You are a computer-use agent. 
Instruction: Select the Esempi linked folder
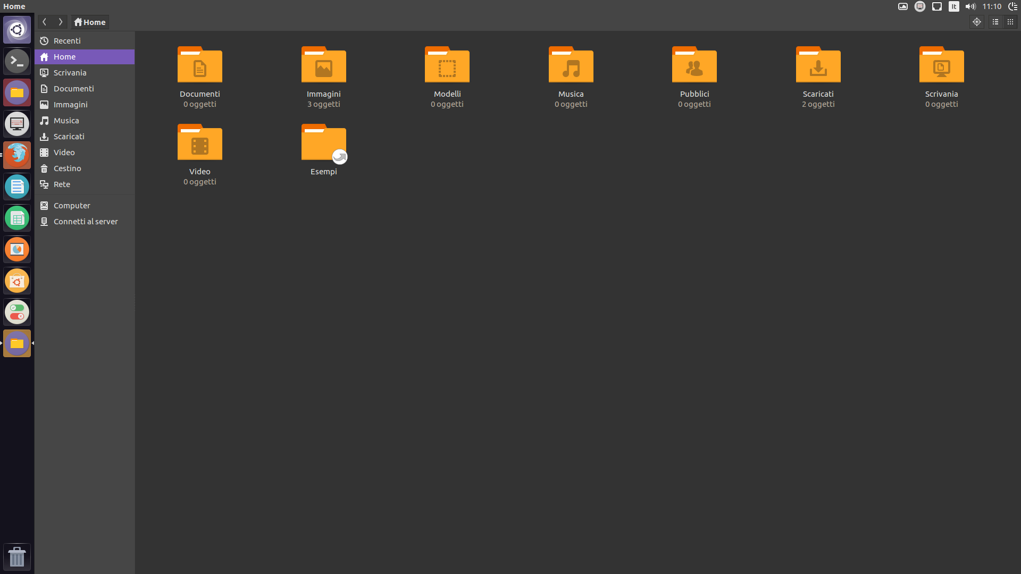pyautogui.click(x=323, y=142)
